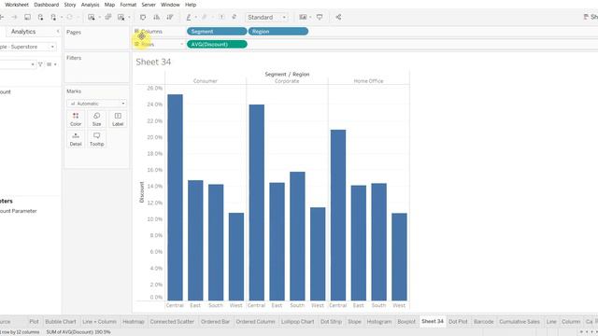598x336 pixels.
Task: Click the Discount axis title
Action: pos(141,192)
